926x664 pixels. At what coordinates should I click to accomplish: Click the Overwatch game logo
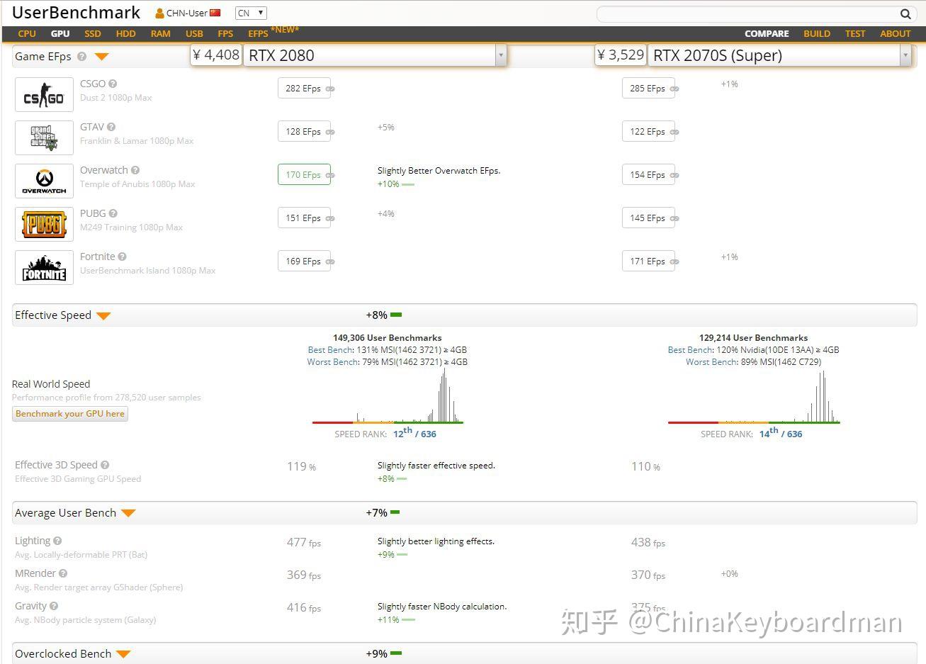44,181
